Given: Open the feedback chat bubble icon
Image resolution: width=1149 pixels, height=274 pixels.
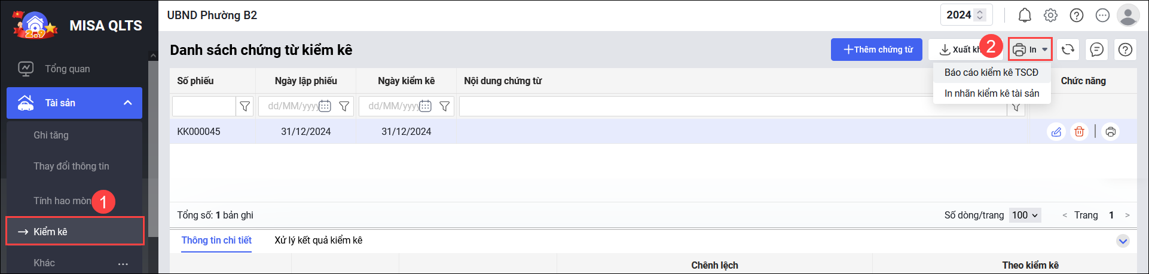Looking at the screenshot, I should [1096, 50].
